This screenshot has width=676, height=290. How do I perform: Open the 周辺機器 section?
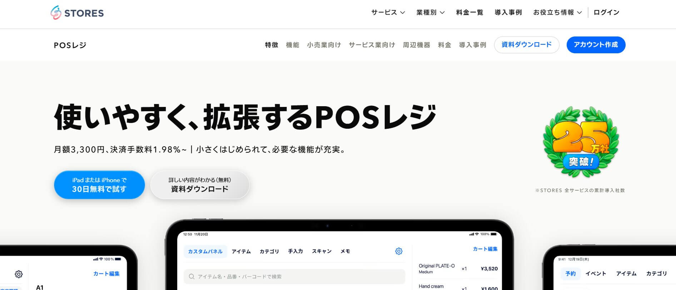(417, 45)
